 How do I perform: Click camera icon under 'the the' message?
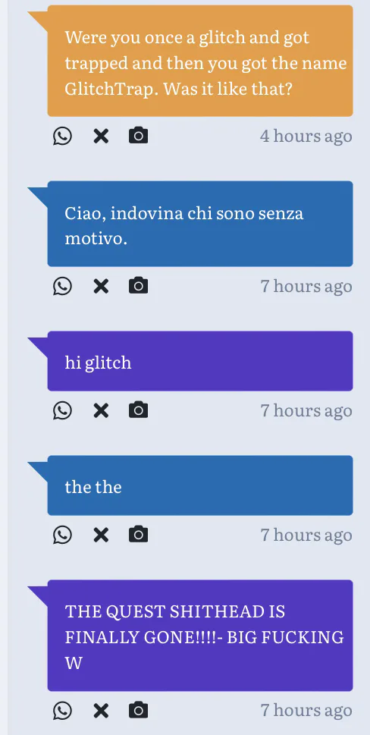click(138, 535)
